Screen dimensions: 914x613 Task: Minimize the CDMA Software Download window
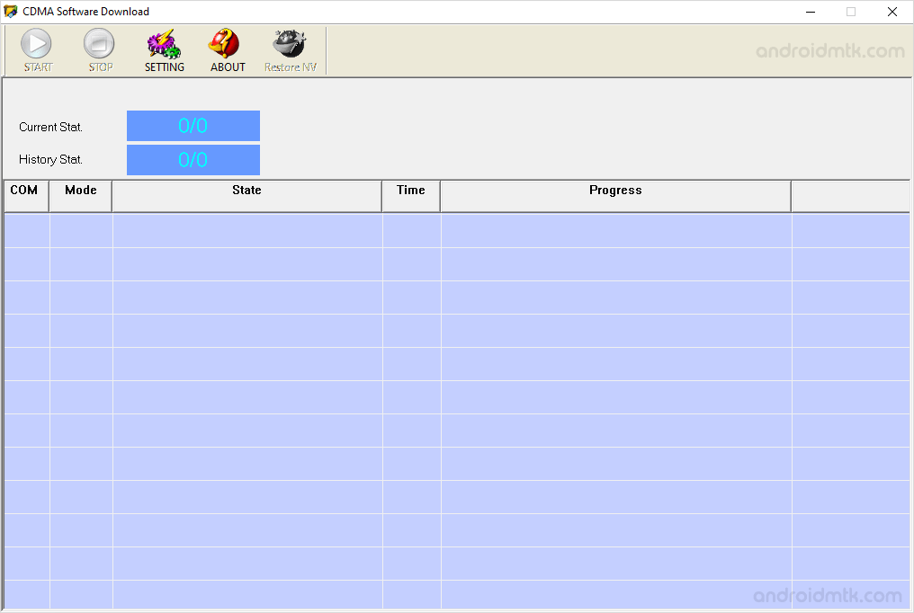point(809,12)
